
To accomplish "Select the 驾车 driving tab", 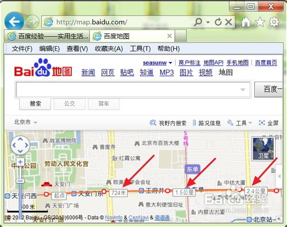I will point(103,104).
